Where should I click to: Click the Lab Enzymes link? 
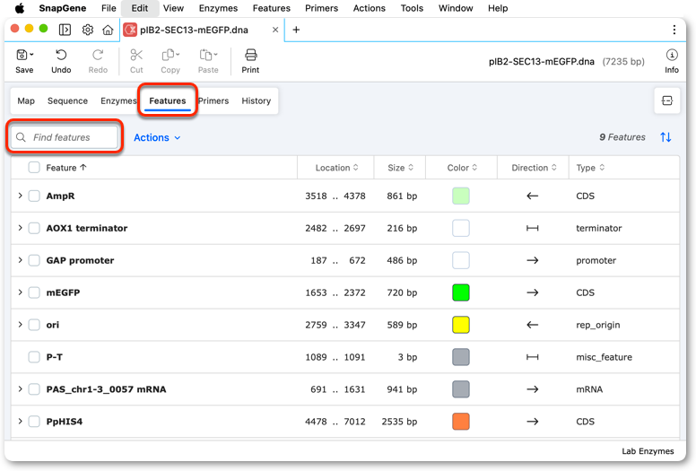pos(648,451)
